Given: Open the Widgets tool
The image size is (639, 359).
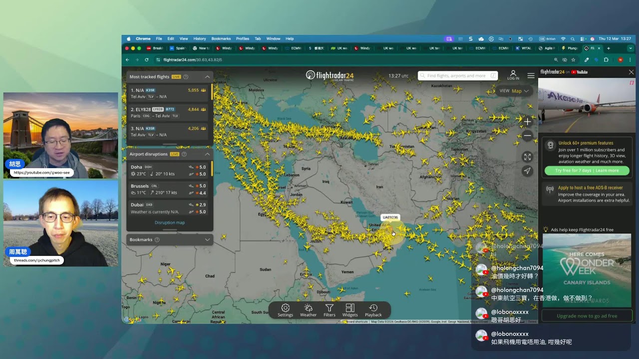Looking at the screenshot, I should 350,310.
